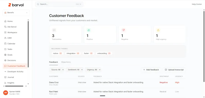Click the thumbs-up Positive icon
The height and width of the screenshot is (98, 205).
click(x=89, y=30)
